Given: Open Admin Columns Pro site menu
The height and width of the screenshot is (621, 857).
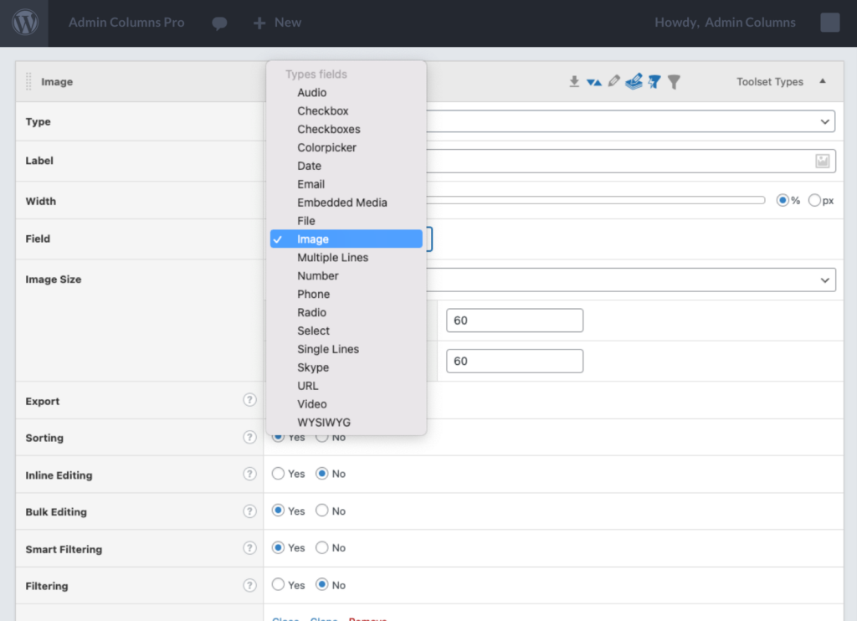Looking at the screenshot, I should [126, 23].
